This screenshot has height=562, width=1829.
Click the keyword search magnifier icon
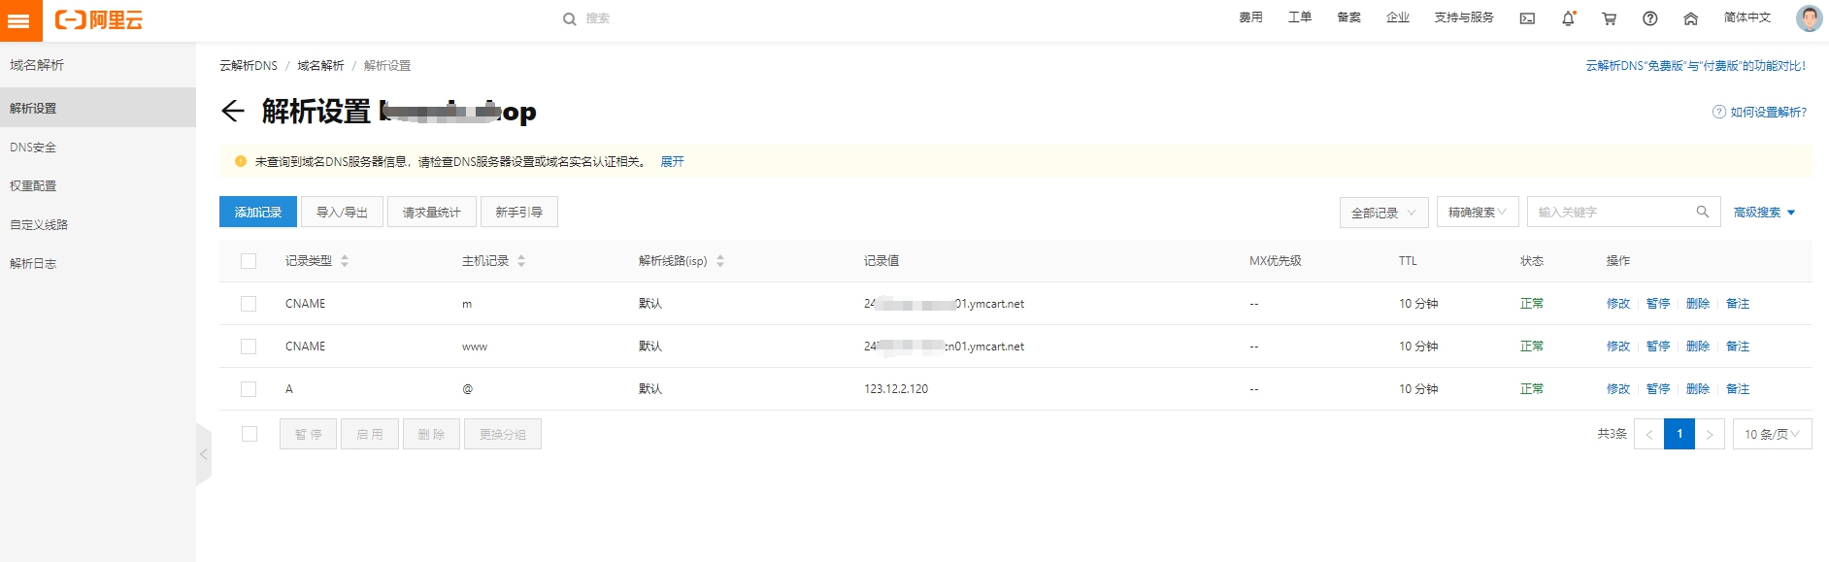click(x=1702, y=212)
